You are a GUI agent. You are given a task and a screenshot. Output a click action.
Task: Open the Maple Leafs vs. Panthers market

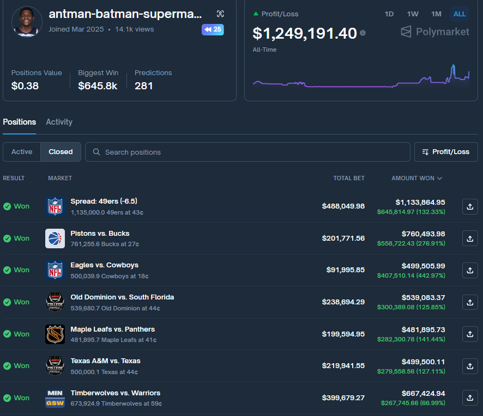(113, 329)
